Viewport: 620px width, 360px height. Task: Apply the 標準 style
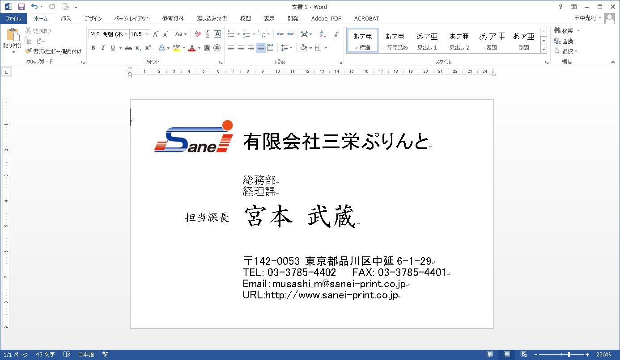(x=362, y=40)
